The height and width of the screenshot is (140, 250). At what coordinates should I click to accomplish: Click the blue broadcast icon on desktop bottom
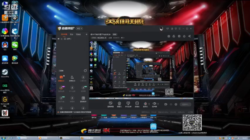coord(153,126)
